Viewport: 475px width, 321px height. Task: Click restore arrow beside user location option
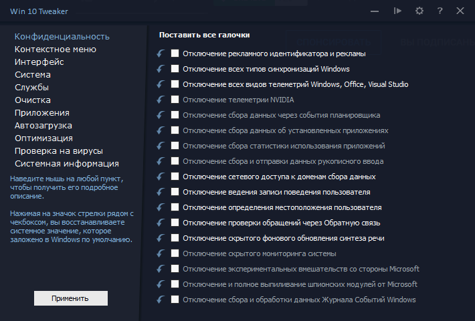point(161,207)
